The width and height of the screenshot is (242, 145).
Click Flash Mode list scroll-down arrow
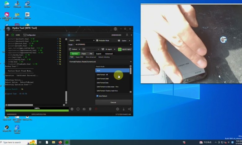[131, 92]
